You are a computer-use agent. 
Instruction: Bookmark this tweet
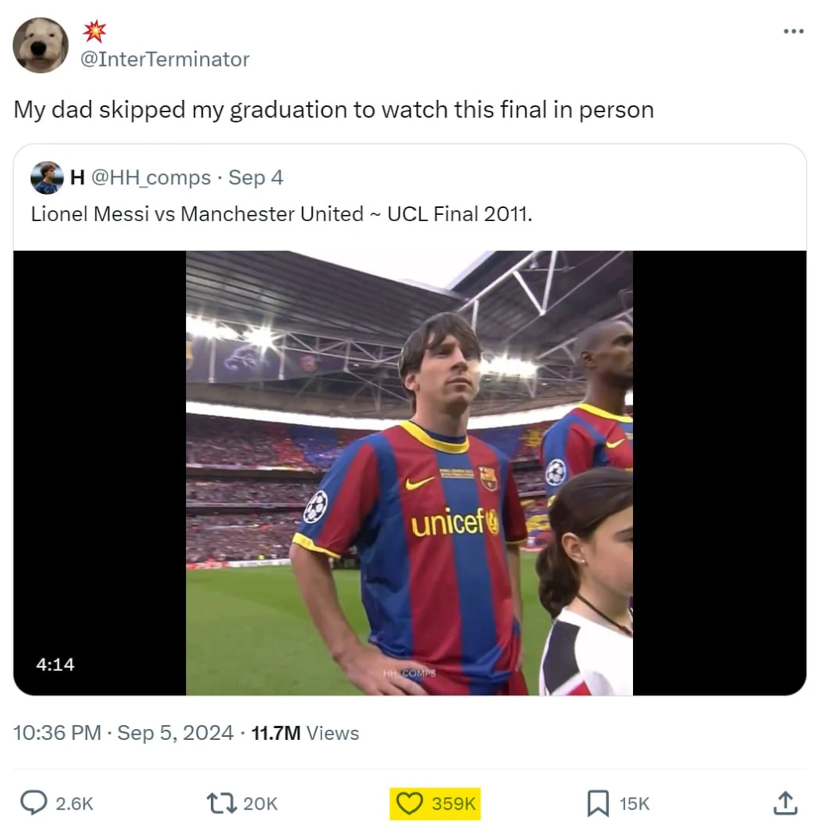click(598, 803)
